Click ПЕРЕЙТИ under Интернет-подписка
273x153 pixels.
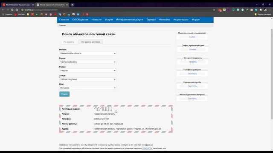point(193,62)
